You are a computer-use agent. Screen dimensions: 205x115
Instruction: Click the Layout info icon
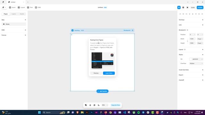(x=185, y=50)
